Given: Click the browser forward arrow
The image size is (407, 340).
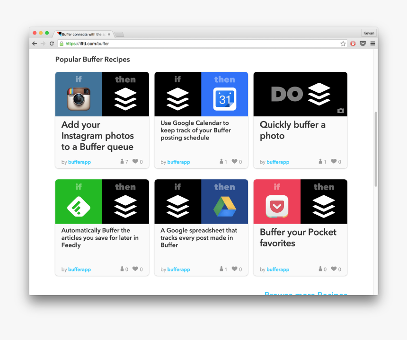Looking at the screenshot, I should pyautogui.click(x=43, y=44).
